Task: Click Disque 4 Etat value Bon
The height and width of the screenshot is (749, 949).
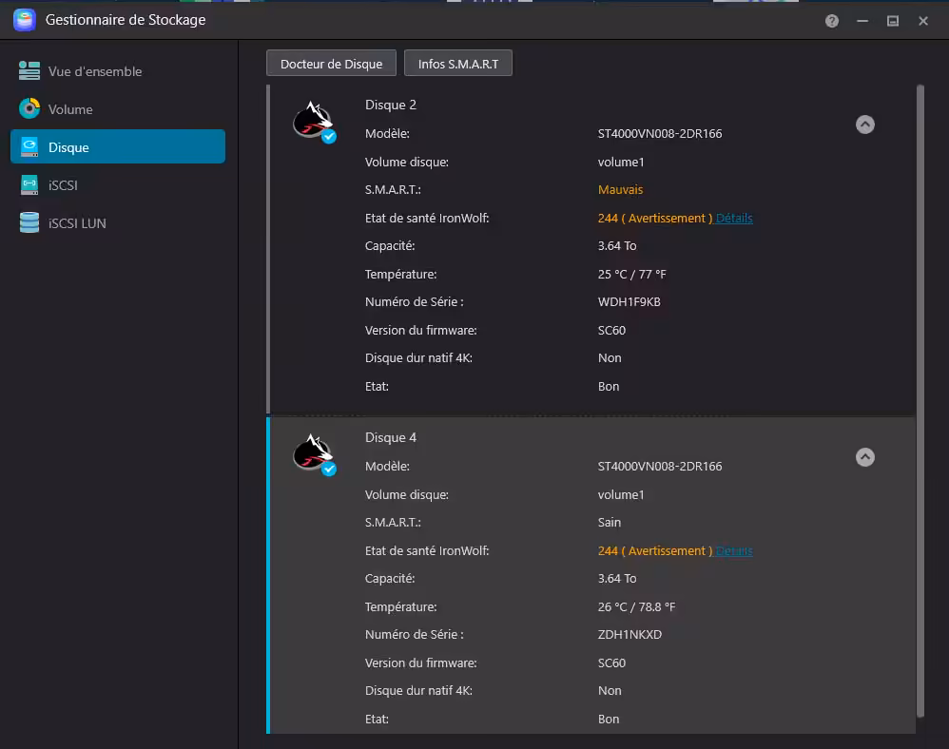Action: click(609, 719)
